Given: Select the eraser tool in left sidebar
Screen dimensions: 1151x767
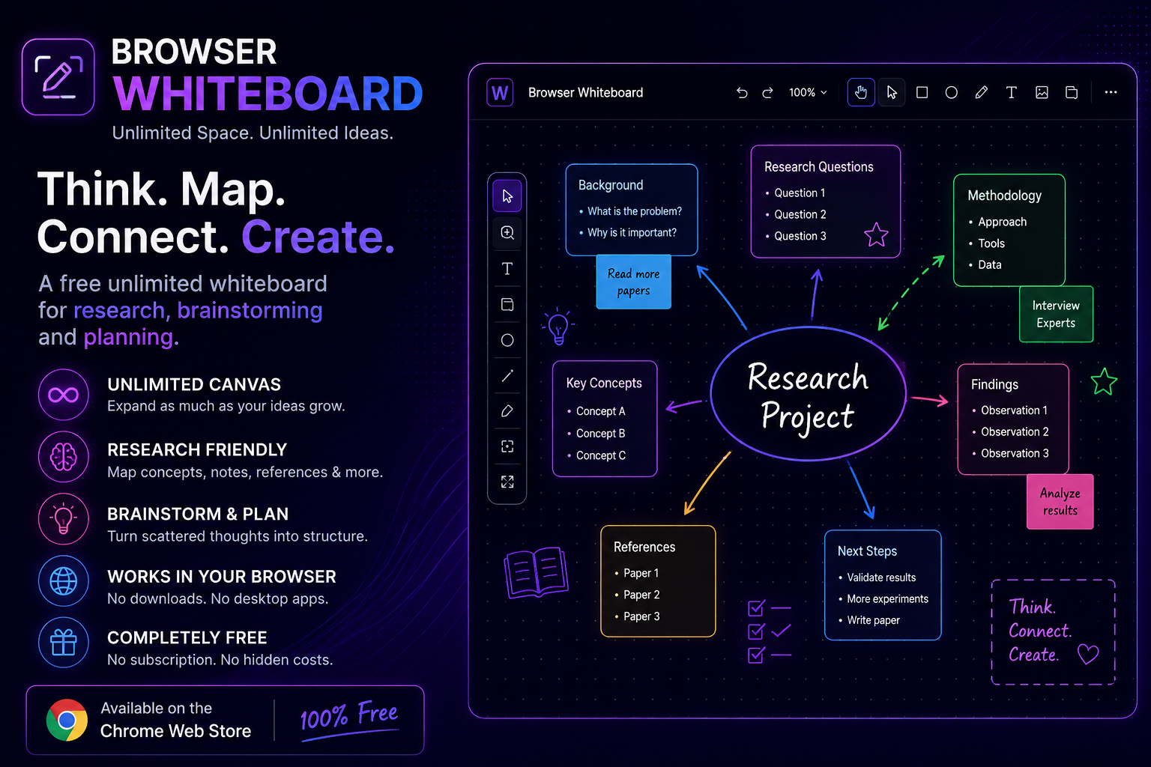Looking at the screenshot, I should [x=507, y=411].
